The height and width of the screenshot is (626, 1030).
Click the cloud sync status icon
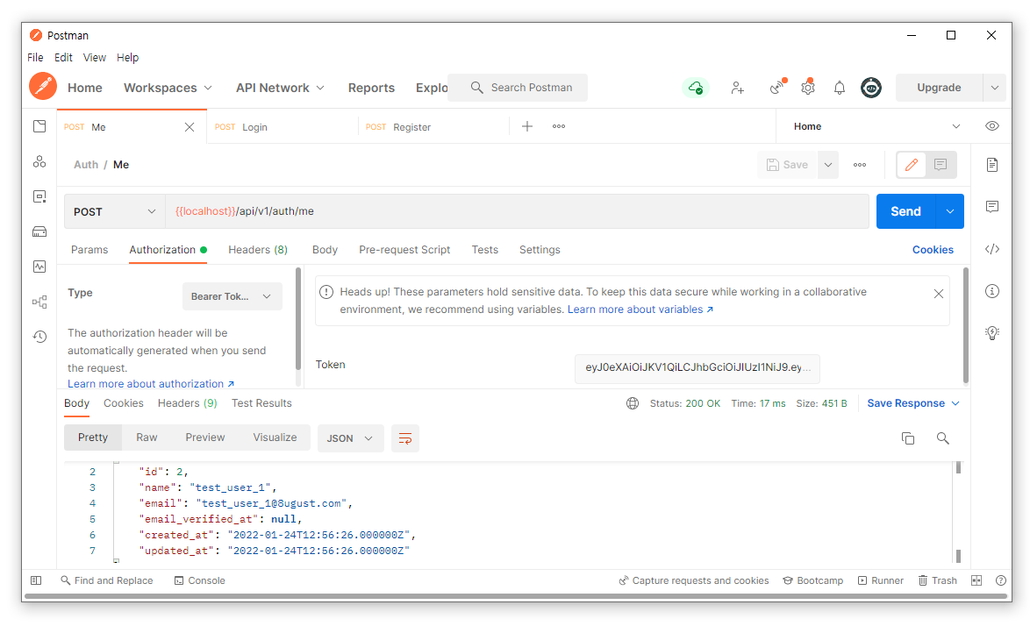(696, 88)
